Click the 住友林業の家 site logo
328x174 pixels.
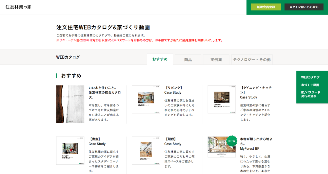[x=18, y=7]
